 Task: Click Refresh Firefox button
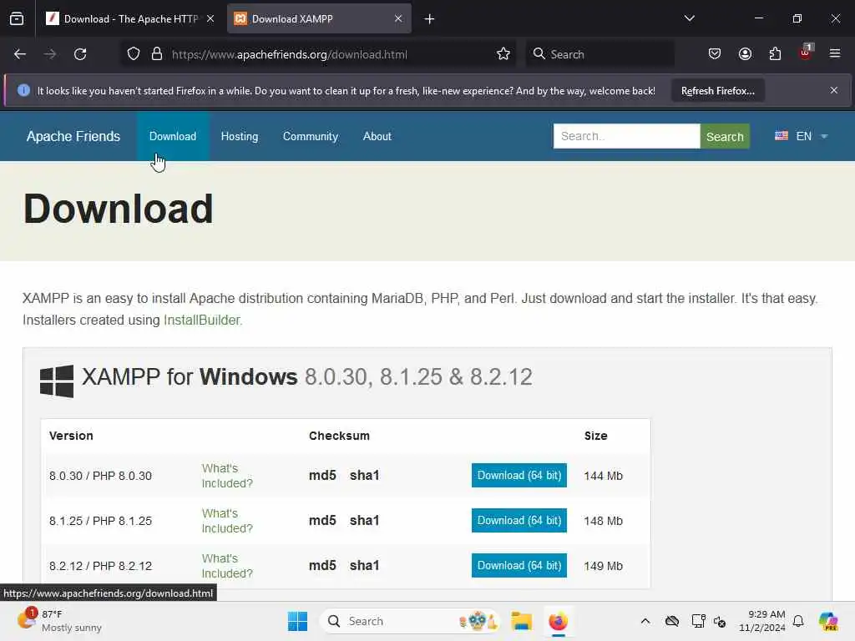click(x=717, y=90)
